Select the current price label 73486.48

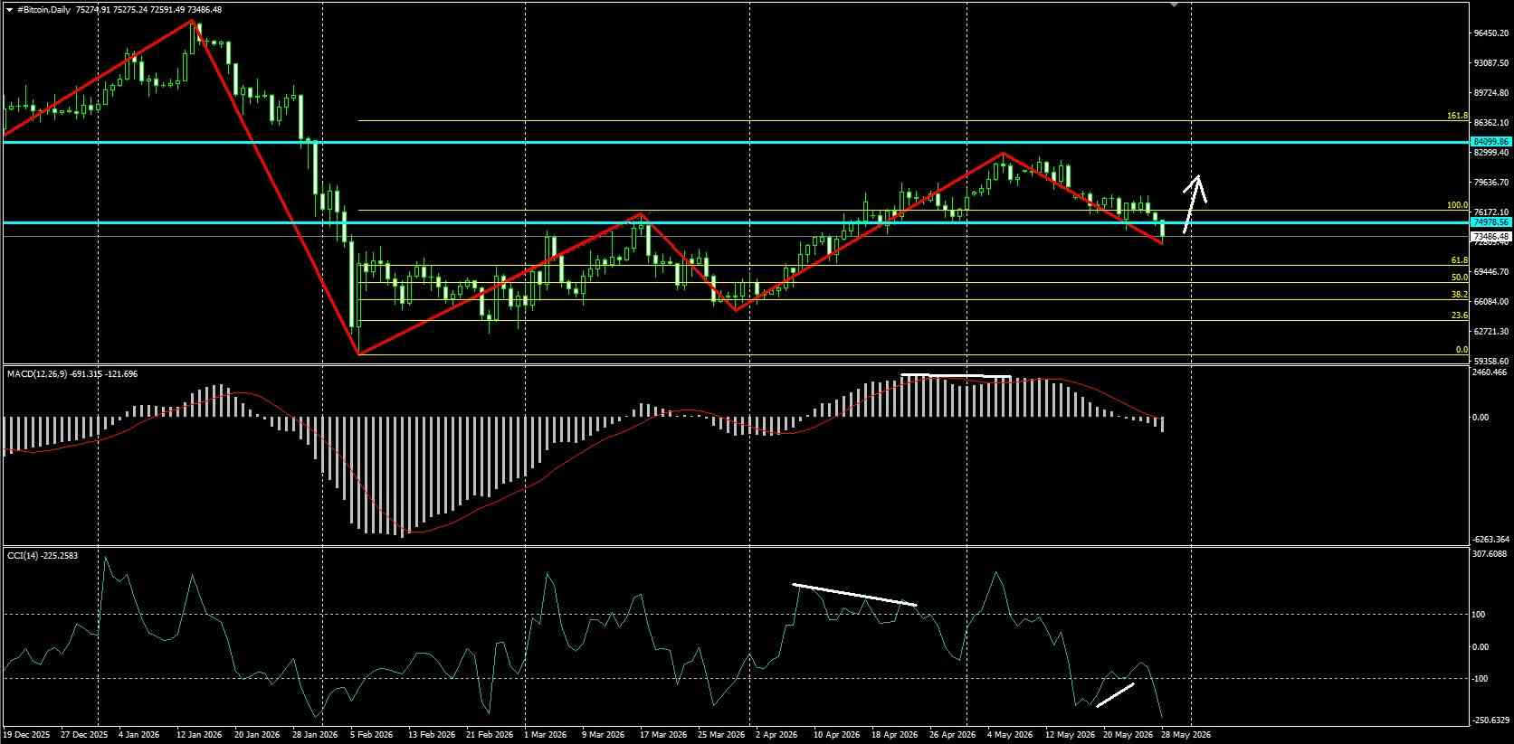click(1490, 237)
